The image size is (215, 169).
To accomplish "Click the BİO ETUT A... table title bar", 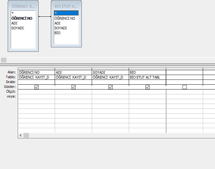I will [x=66, y=6].
